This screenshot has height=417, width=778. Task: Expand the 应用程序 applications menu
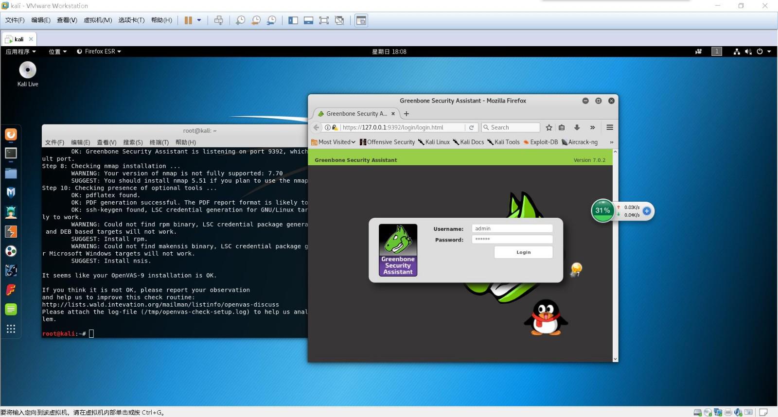pyautogui.click(x=21, y=52)
